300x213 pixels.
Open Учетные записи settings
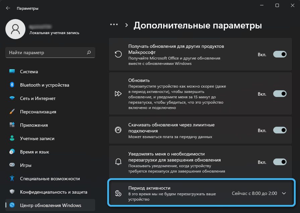[x=37, y=138]
